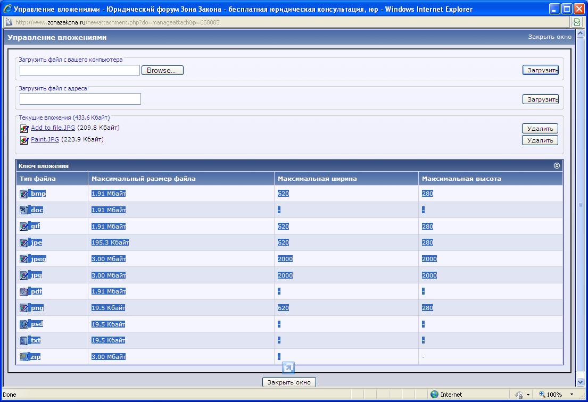Viewport: 588px width, 402px height.
Task: Click the zip file type icon
Action: (x=24, y=357)
